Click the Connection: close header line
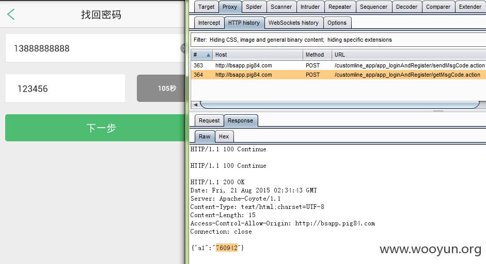 [x=221, y=232]
